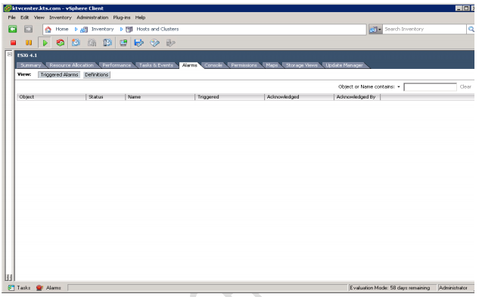
Task: Click the magnifier search icon
Action: (471, 29)
